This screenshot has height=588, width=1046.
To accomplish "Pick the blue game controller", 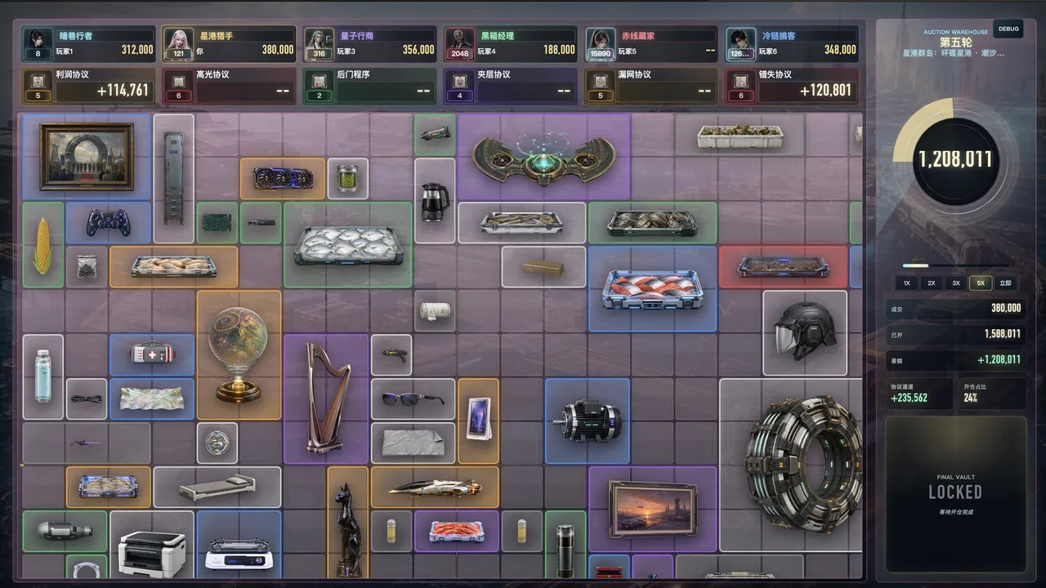I will [109, 222].
